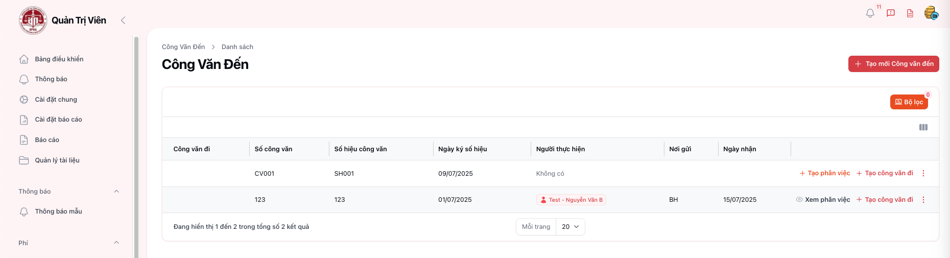Open the per-page rows dropdown showing 20
Image resolution: width=950 pixels, height=258 pixels.
click(570, 227)
